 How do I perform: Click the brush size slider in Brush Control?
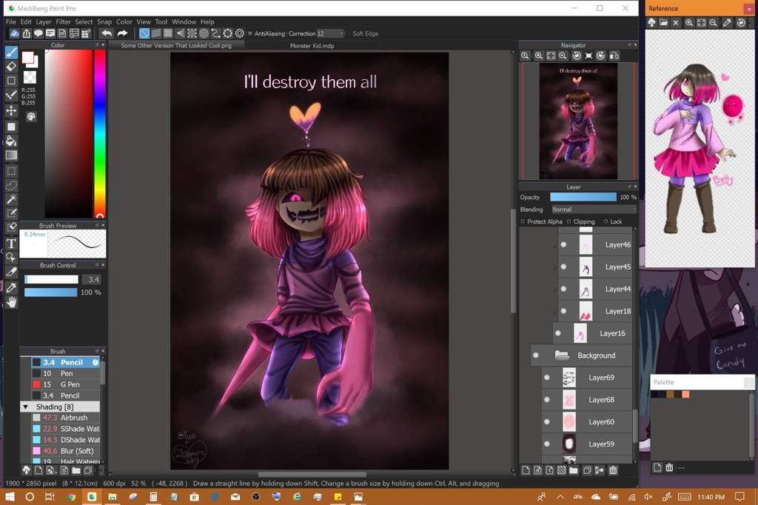coord(51,280)
